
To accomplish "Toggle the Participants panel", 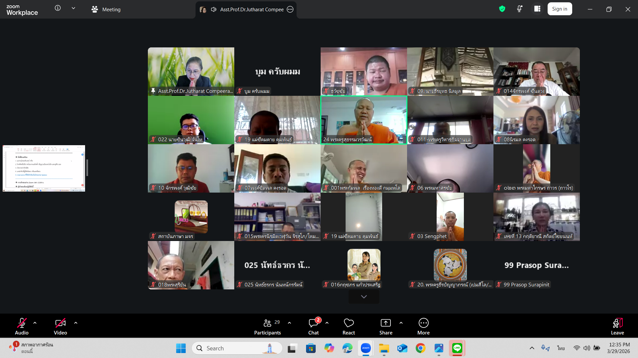I will point(267,327).
